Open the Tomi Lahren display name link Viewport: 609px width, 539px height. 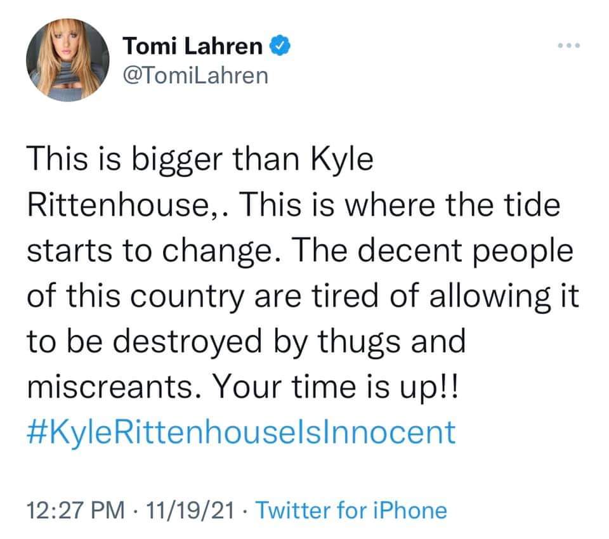point(192,47)
